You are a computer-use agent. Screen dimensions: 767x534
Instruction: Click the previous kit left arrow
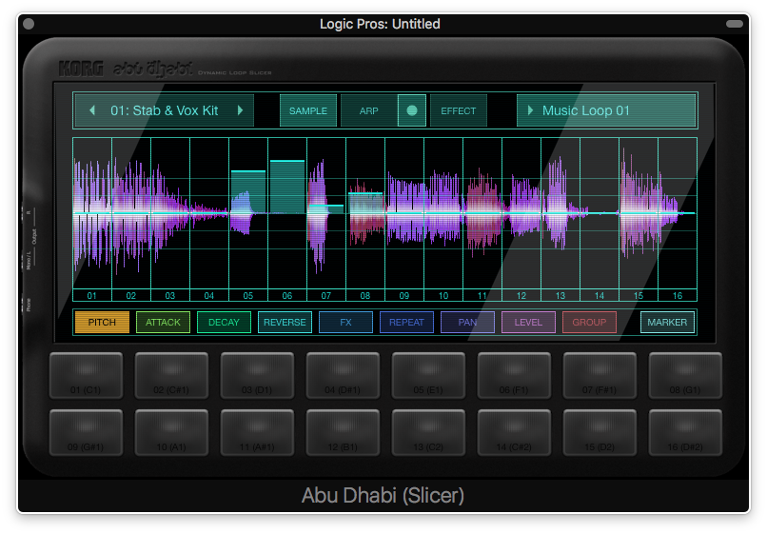tap(92, 110)
